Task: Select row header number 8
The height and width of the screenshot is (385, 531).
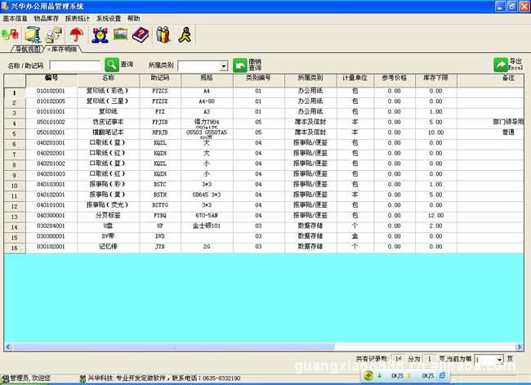Action: pyautogui.click(x=15, y=165)
